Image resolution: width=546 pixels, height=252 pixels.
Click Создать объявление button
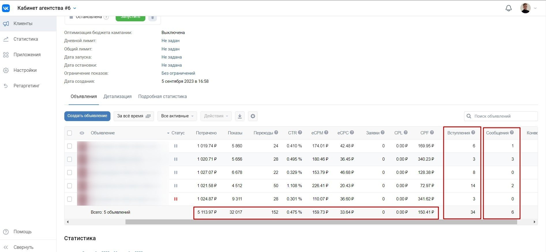click(x=87, y=116)
